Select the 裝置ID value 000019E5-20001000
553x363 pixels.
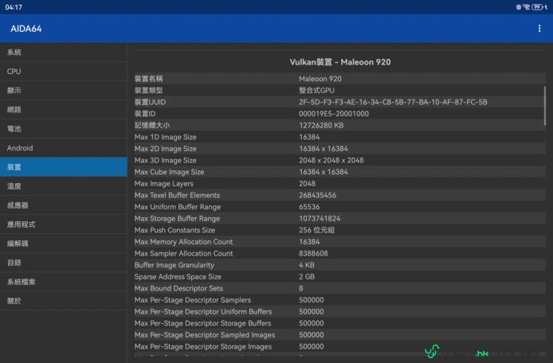click(x=334, y=114)
